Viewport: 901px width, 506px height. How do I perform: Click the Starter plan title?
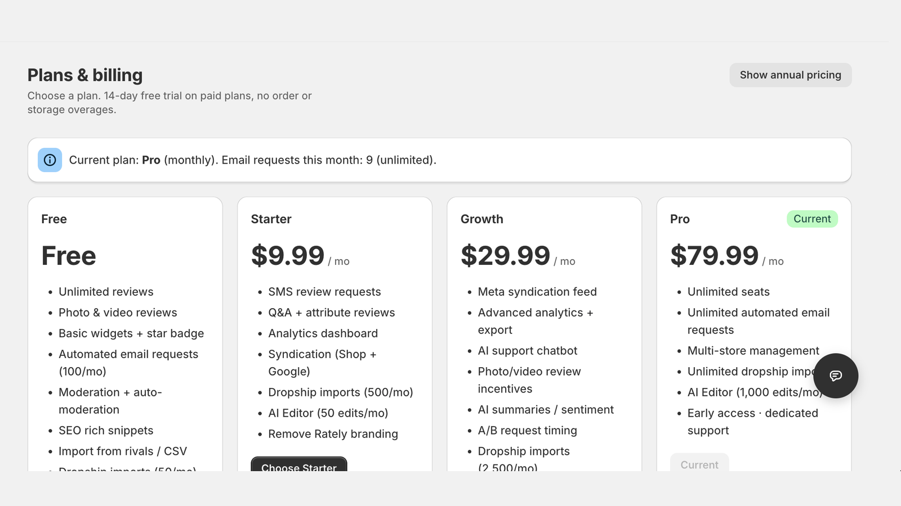click(271, 219)
